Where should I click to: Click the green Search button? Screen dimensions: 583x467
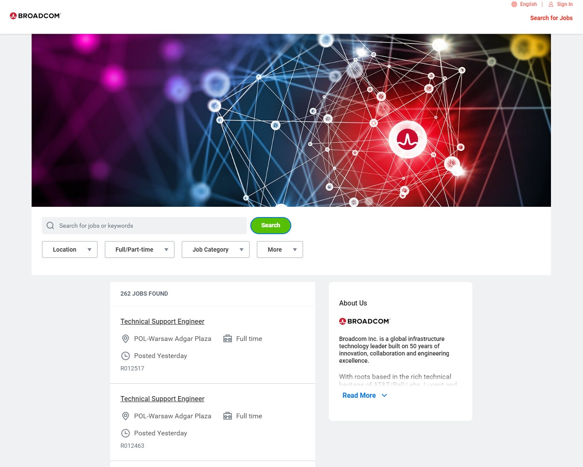point(271,226)
